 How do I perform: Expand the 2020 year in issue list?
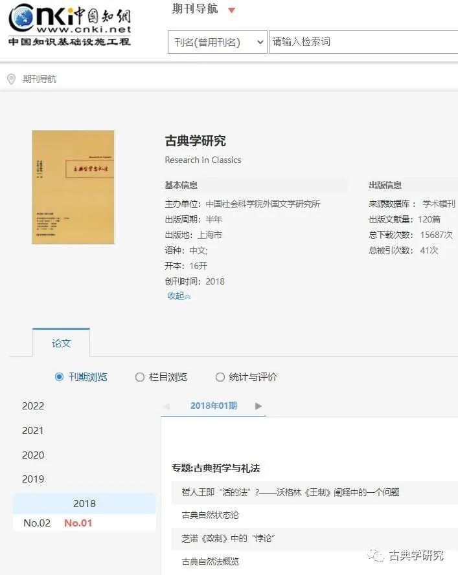[x=33, y=455]
